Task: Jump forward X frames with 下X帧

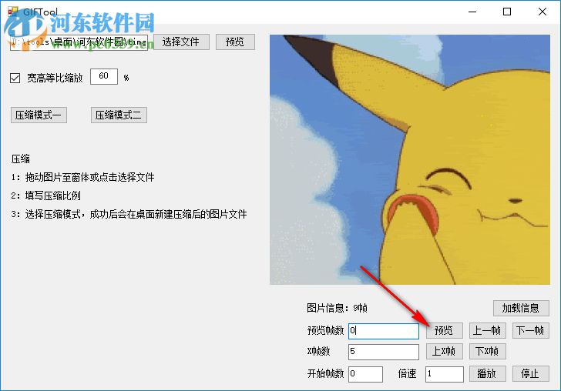Action: click(x=487, y=351)
